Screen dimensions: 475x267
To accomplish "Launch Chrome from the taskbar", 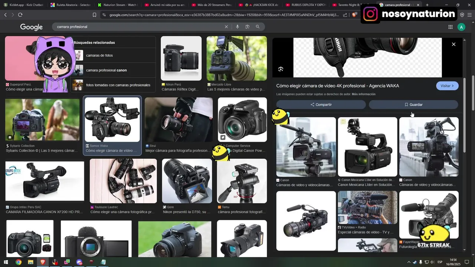I will [18, 262].
